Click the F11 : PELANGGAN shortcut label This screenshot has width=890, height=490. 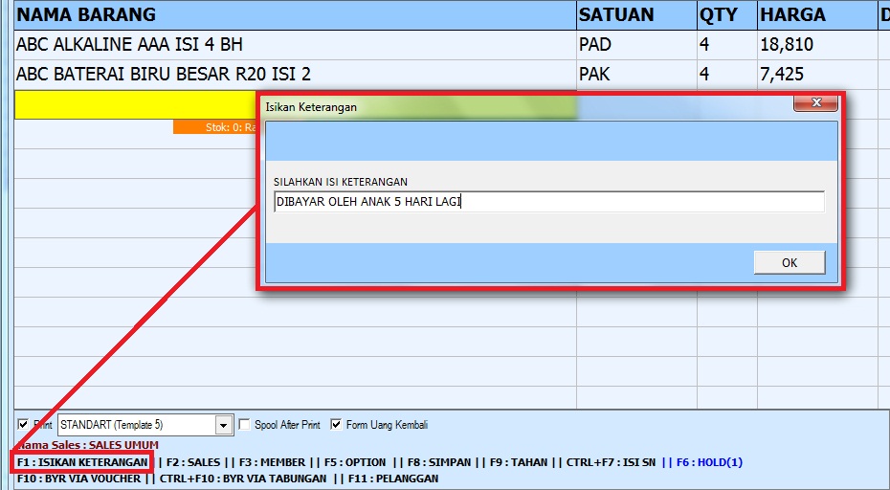[x=392, y=478]
